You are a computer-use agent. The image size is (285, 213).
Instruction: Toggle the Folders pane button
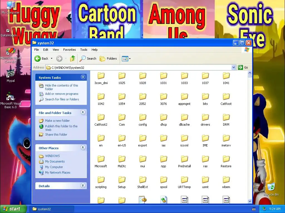pyautogui.click(x=108, y=59)
